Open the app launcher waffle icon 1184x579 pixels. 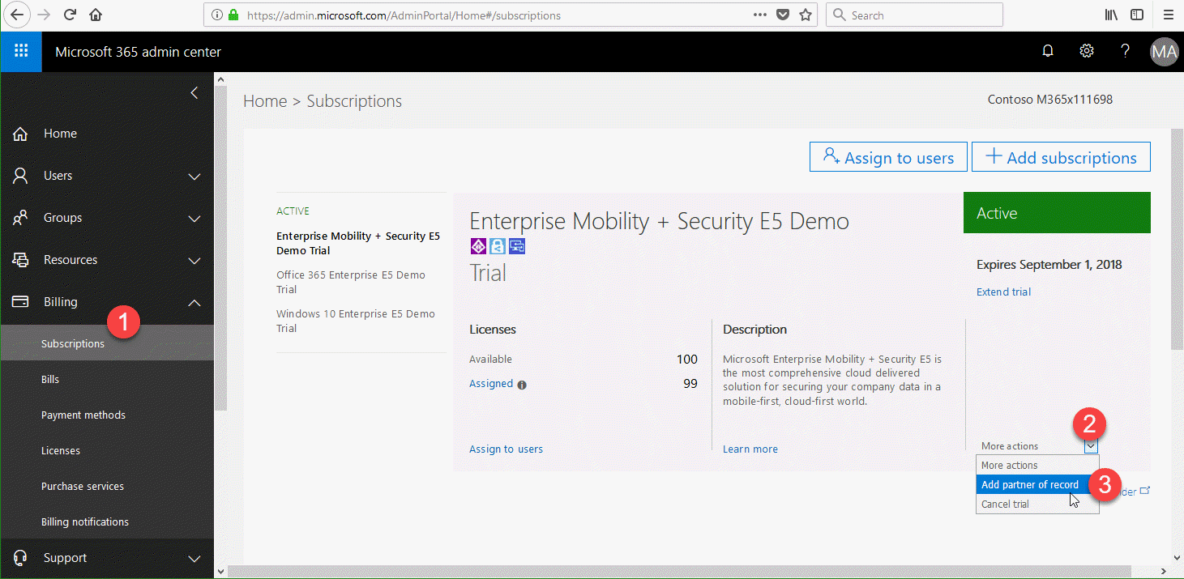(21, 52)
